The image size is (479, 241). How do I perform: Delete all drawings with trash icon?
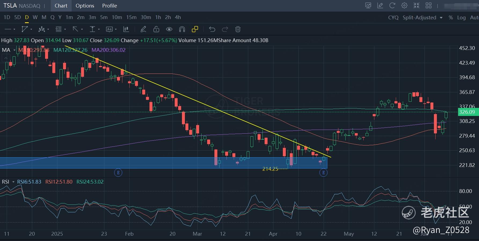(x=238, y=29)
